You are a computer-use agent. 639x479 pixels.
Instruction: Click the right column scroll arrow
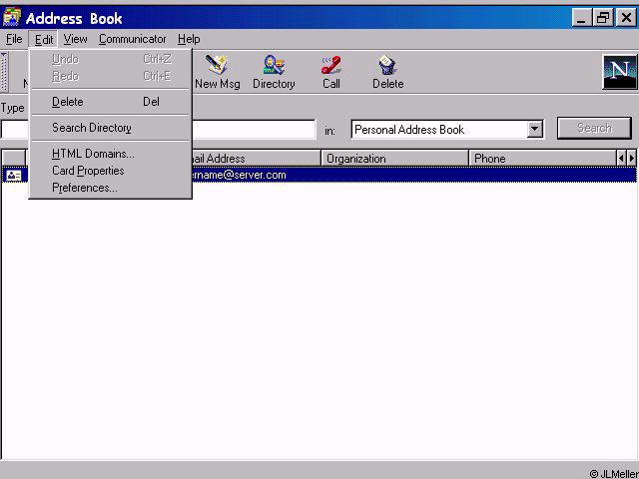[x=631, y=158]
